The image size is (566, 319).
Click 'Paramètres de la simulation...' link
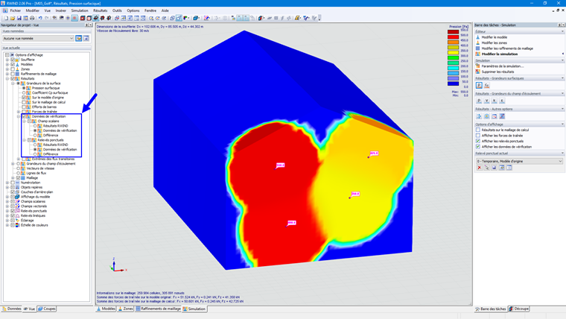pyautogui.click(x=503, y=66)
